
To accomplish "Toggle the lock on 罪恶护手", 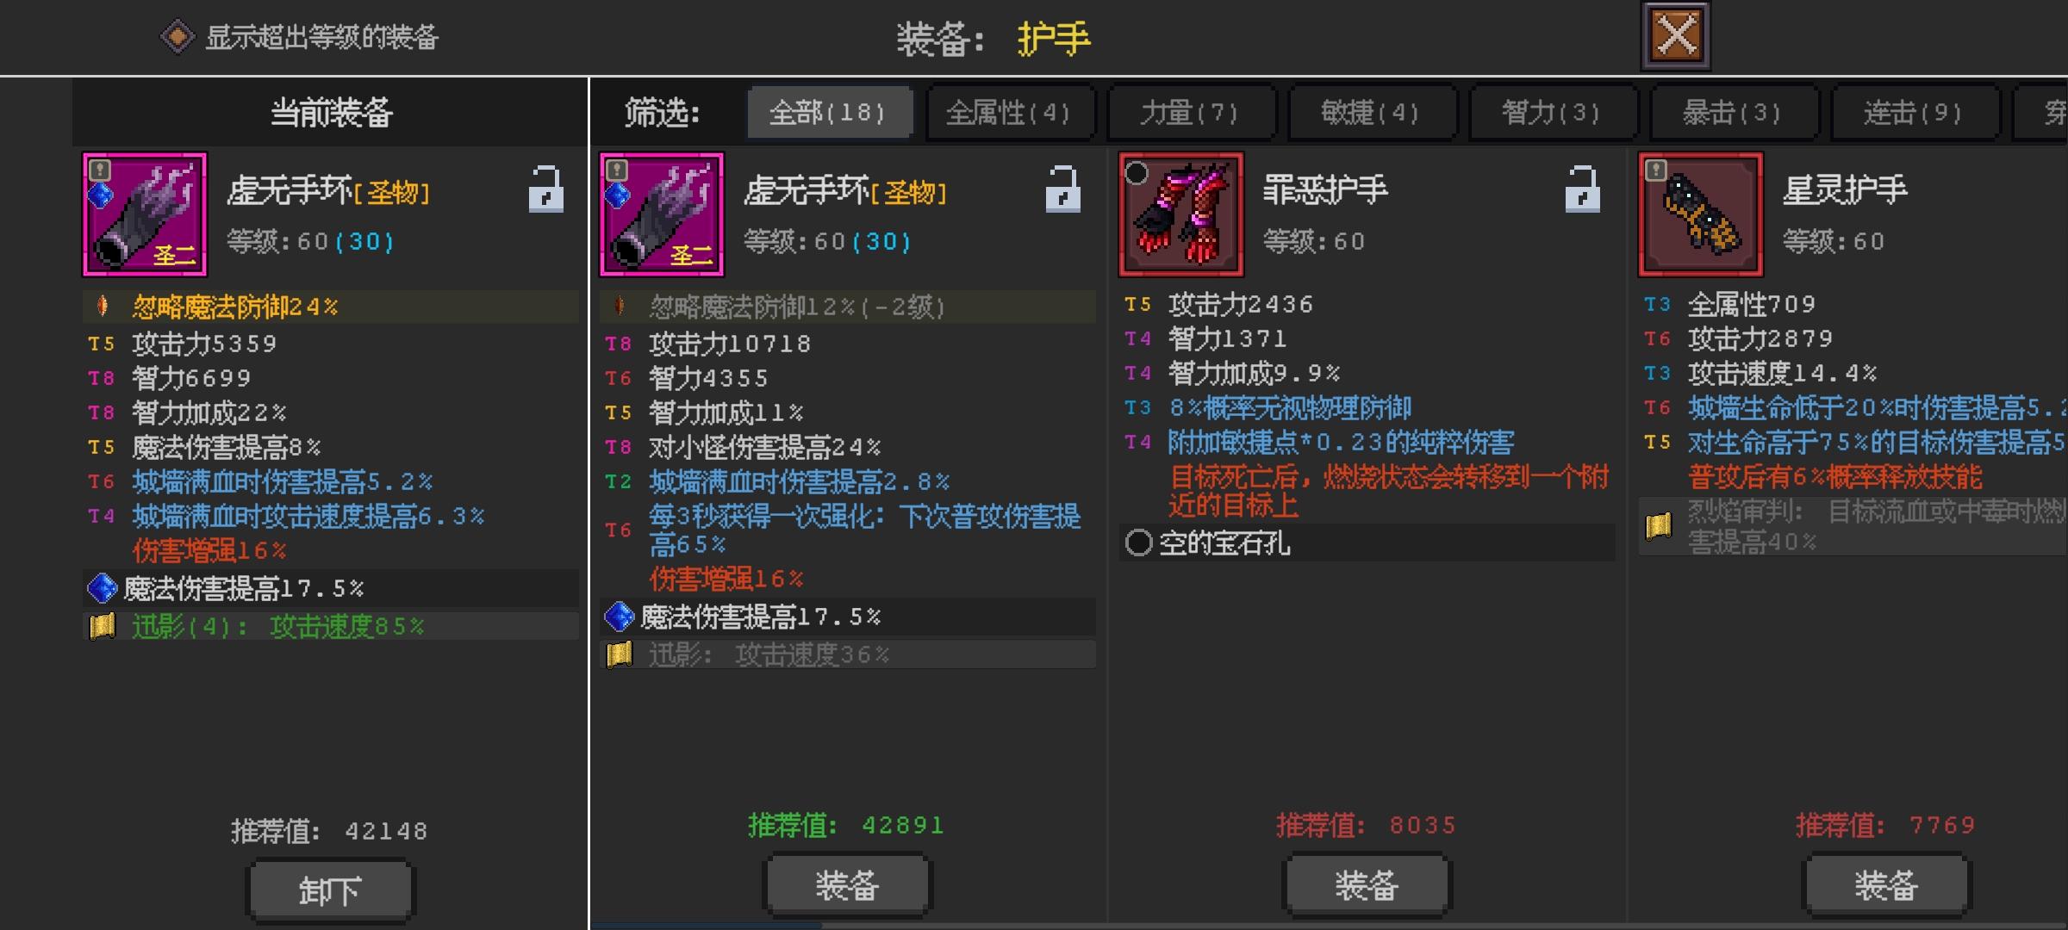I will 1582,189.
